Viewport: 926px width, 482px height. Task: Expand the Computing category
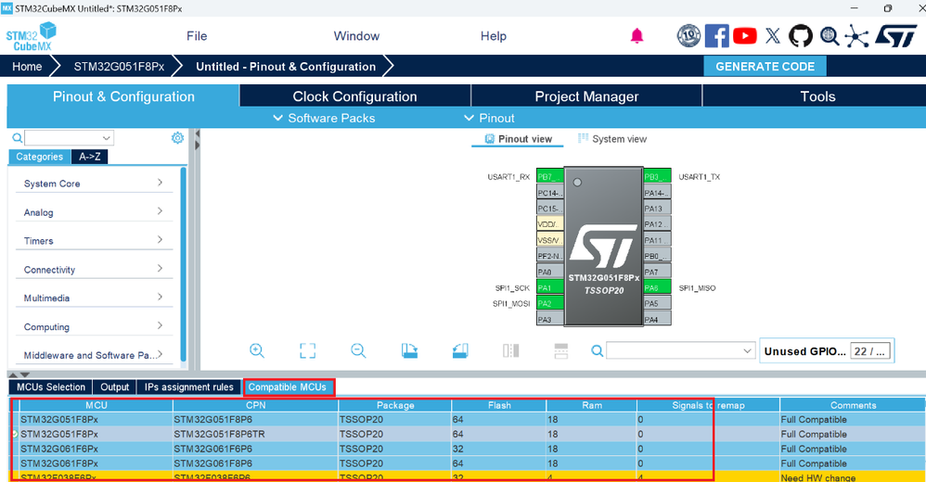(94, 327)
